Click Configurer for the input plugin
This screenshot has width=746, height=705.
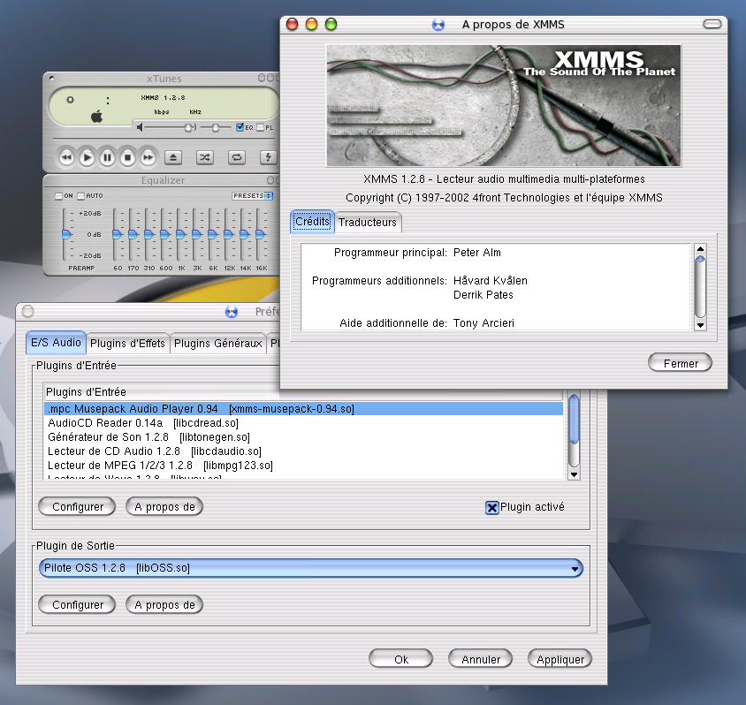pos(77,507)
